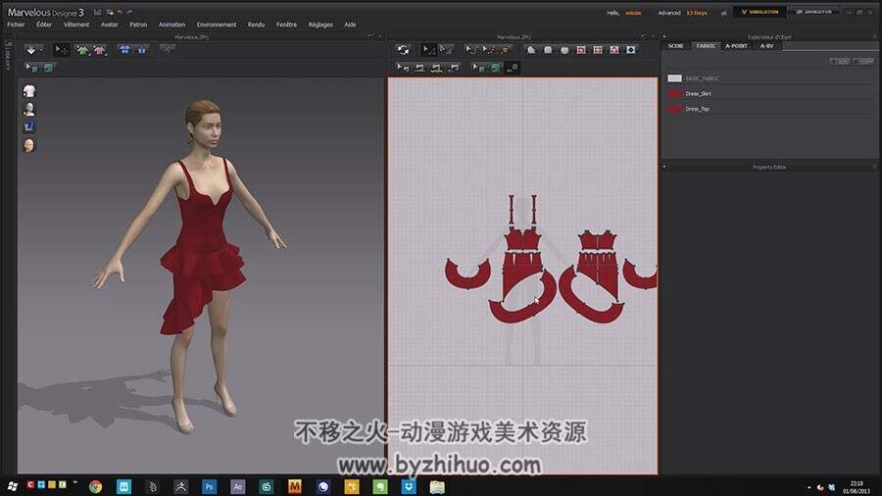Switch to the FABRIC tab

[706, 46]
